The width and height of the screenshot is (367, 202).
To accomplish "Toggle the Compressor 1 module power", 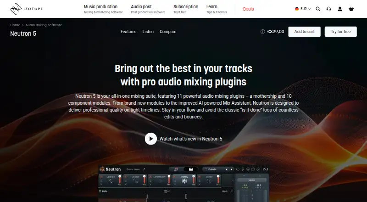I will click(x=150, y=177).
